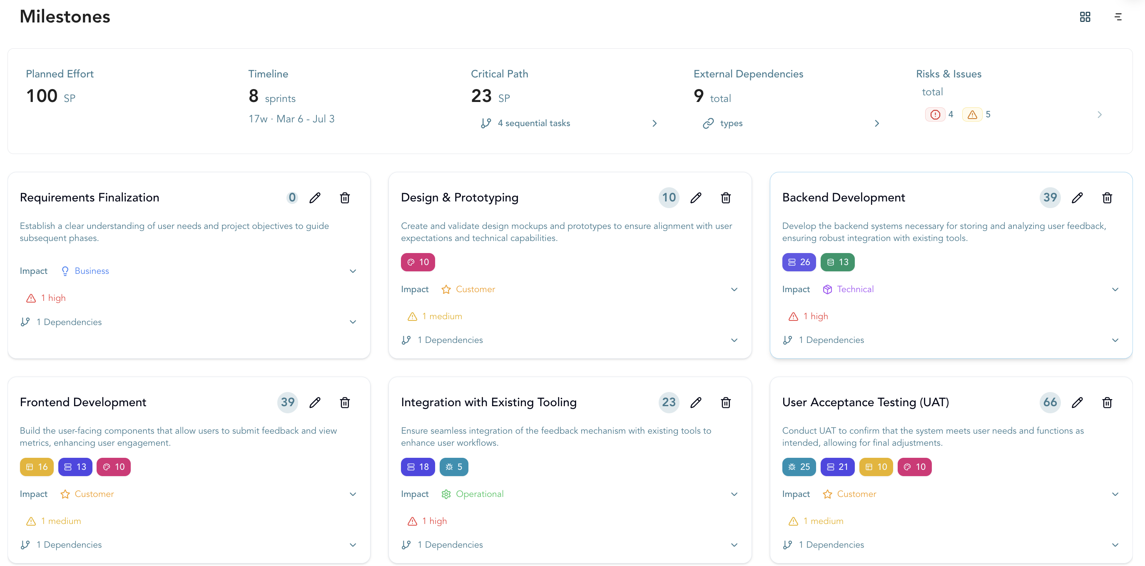Delete the Design & Prototyping milestone
This screenshot has width=1145, height=566.
(x=726, y=198)
